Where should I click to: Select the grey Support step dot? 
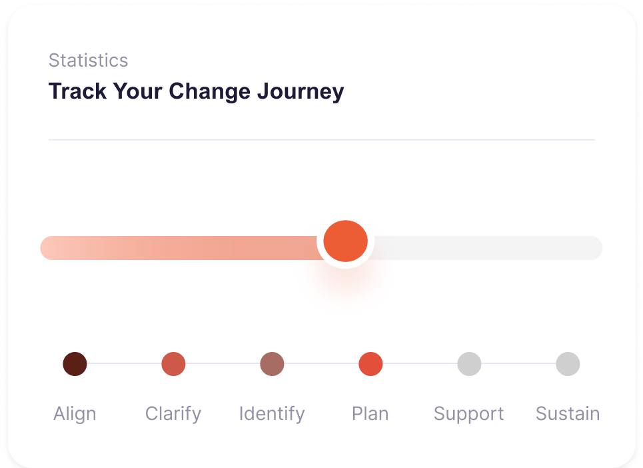point(469,364)
